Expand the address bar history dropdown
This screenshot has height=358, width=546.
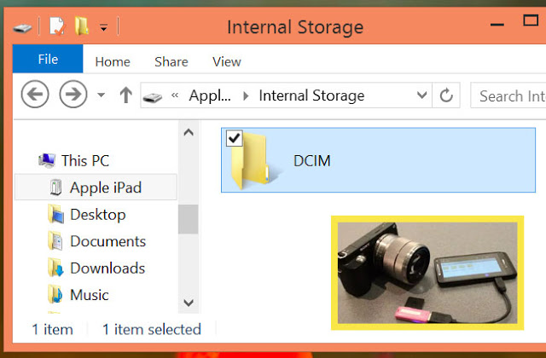pyautogui.click(x=421, y=95)
